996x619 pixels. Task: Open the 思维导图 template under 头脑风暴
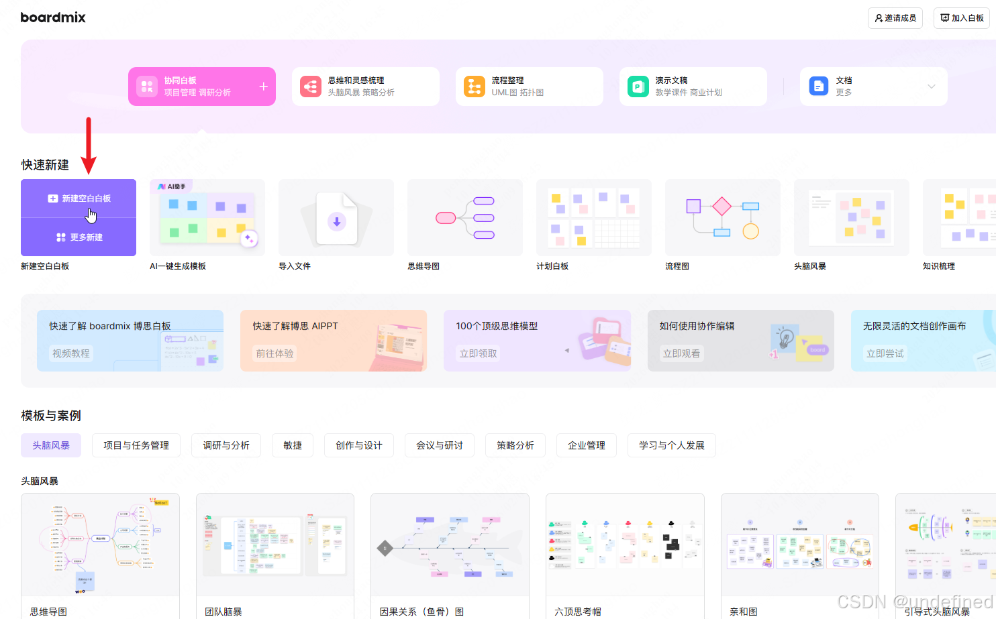100,545
